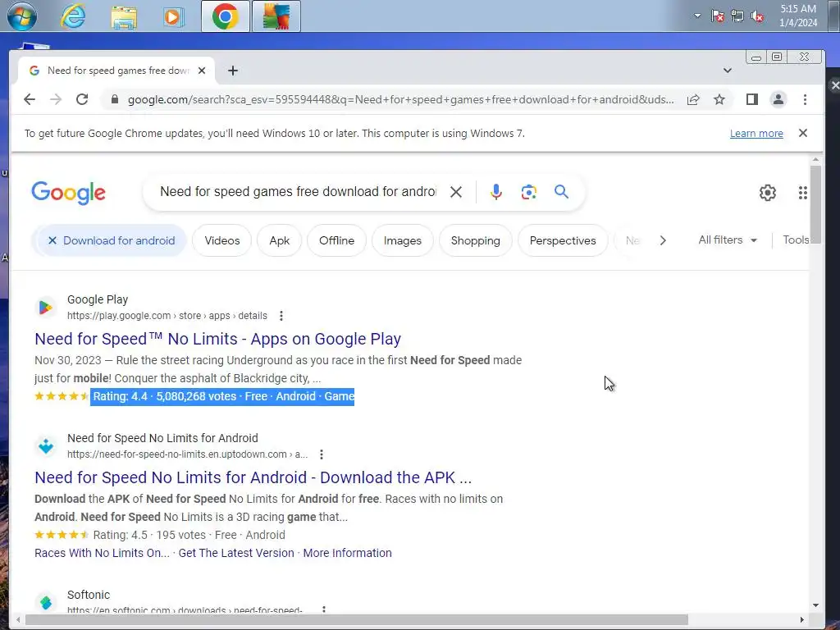Follow the Learn more link in update bar

point(756,134)
